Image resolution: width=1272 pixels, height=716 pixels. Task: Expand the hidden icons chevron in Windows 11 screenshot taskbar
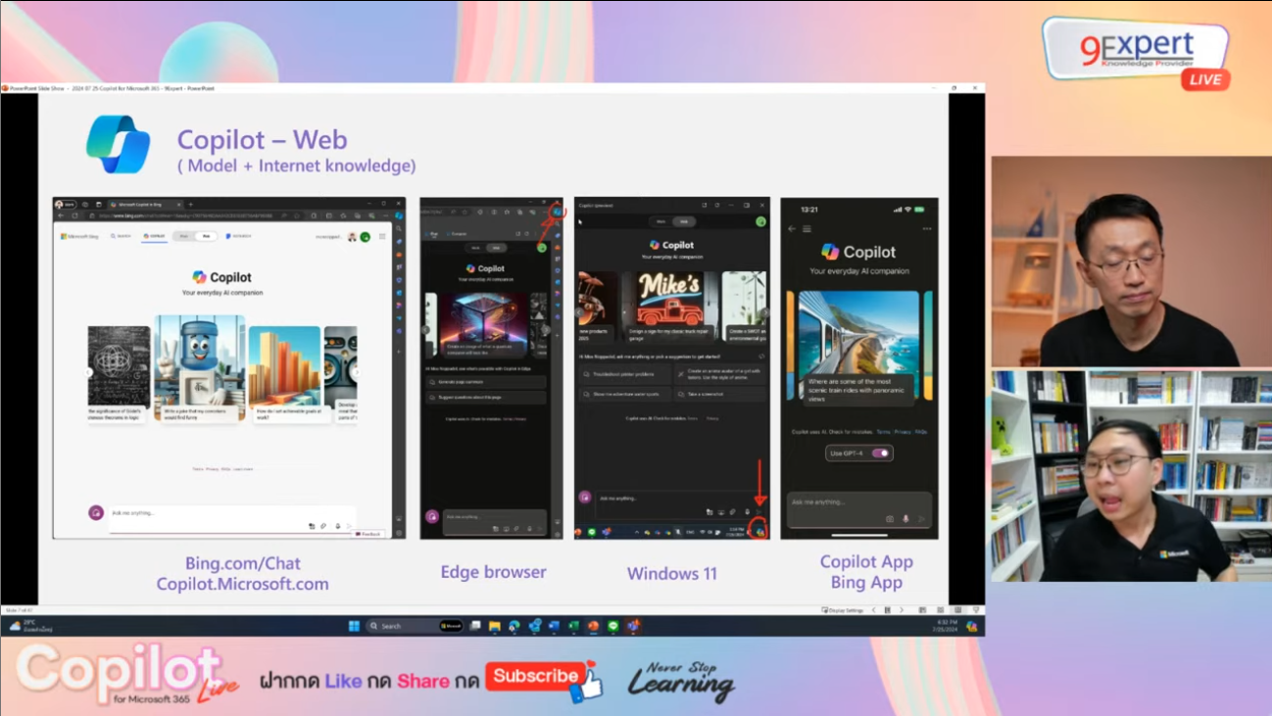(636, 530)
